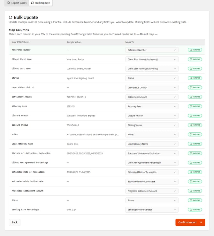Viewport: 214px width, 236px height.
Task: Expand the Client First Name mapping dropdown
Action: [x=152, y=59]
